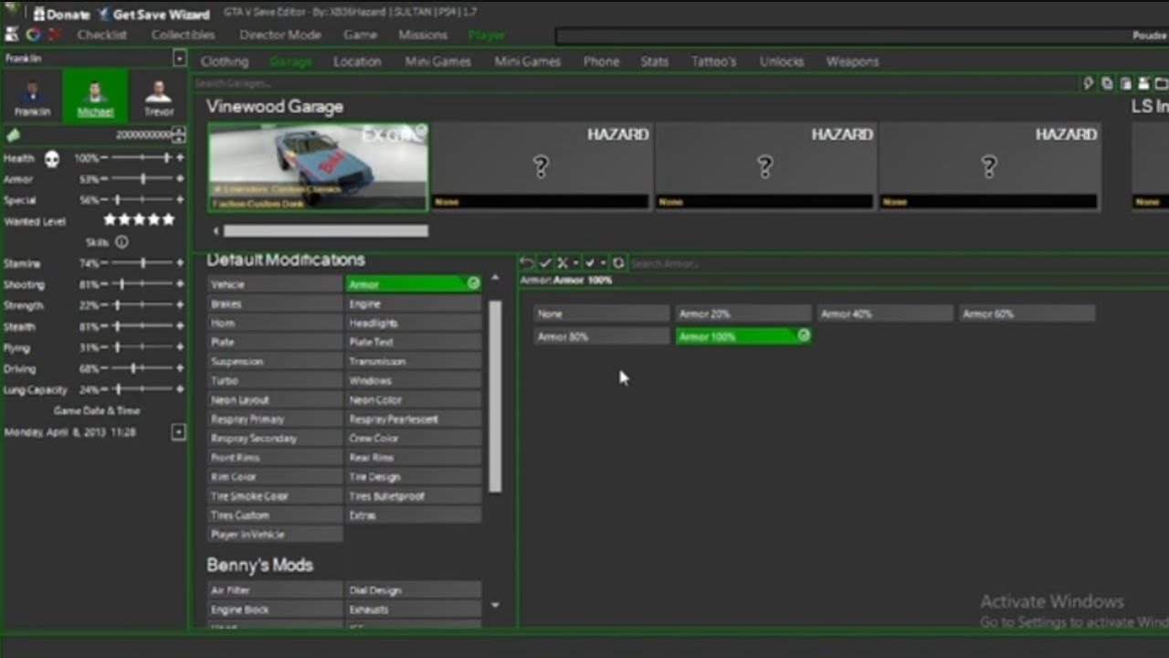Select Franklin character portrait

[x=32, y=96]
